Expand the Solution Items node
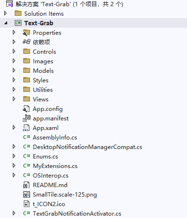 pos(6,13)
